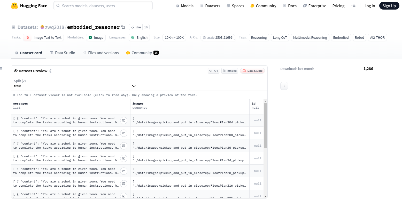The width and height of the screenshot is (402, 199).
Task: Open the arxiv:2503.21696 paper tag
Action: tap(218, 37)
